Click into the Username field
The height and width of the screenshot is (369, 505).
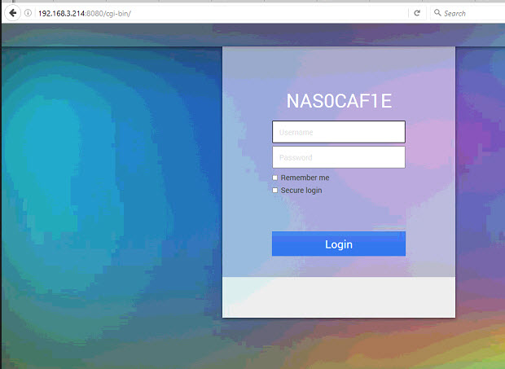pyautogui.click(x=339, y=132)
